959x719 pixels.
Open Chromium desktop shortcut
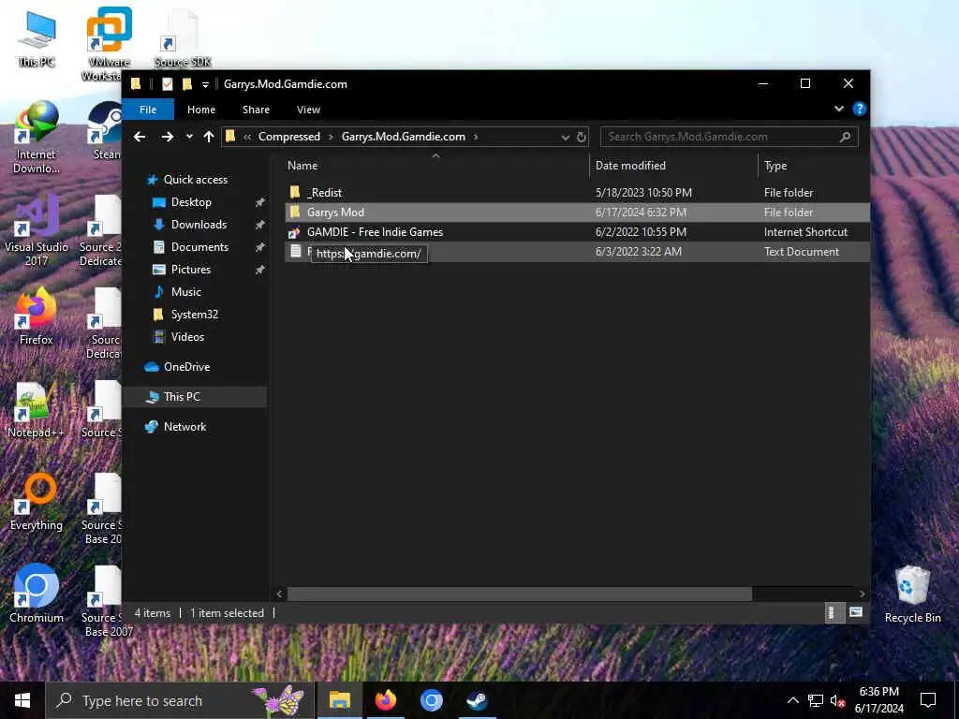(37, 594)
